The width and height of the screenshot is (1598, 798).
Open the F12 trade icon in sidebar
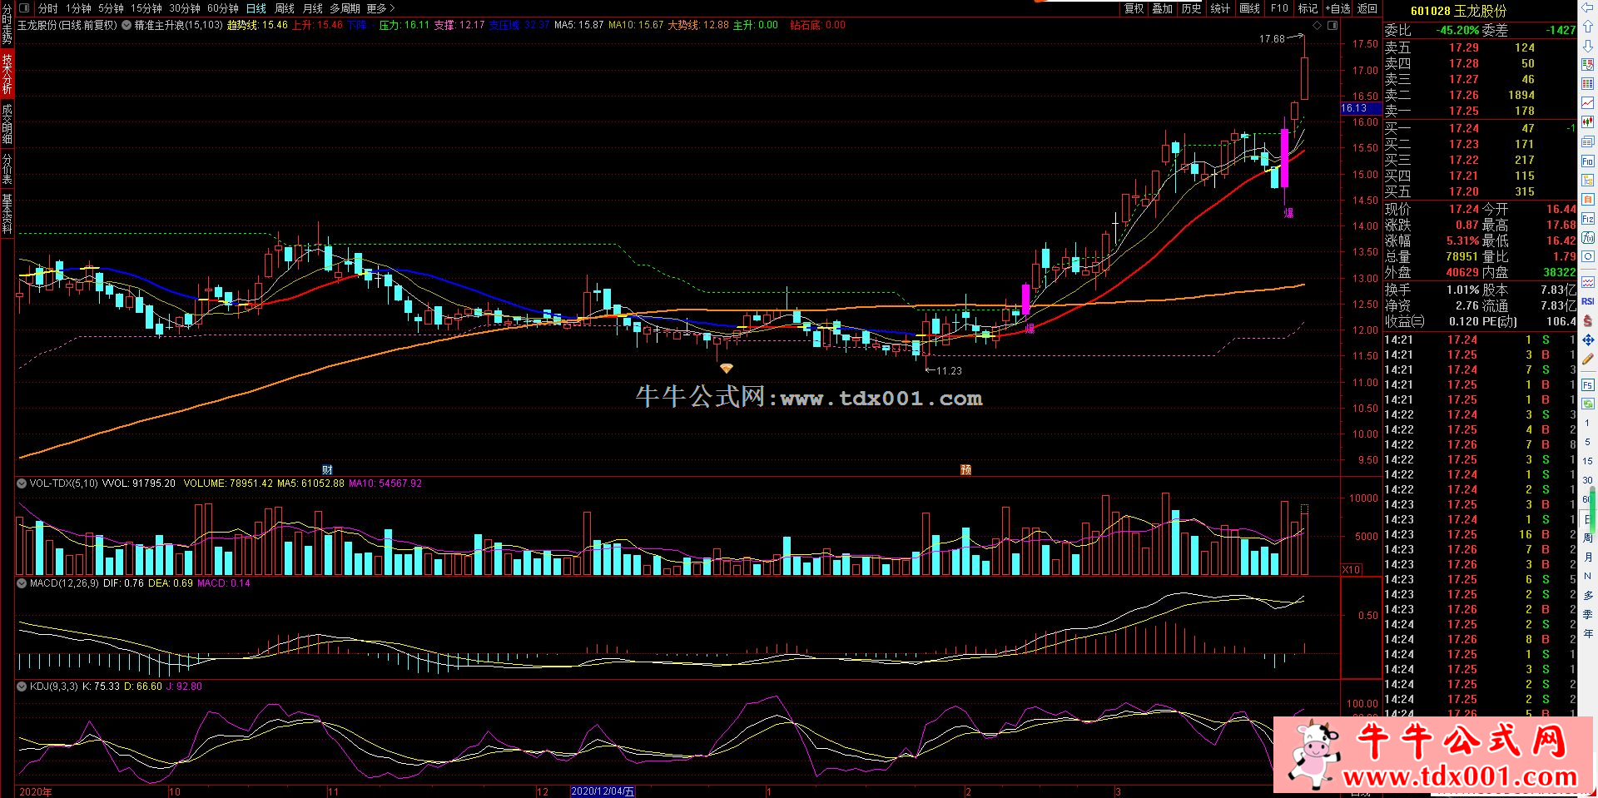point(1588,217)
